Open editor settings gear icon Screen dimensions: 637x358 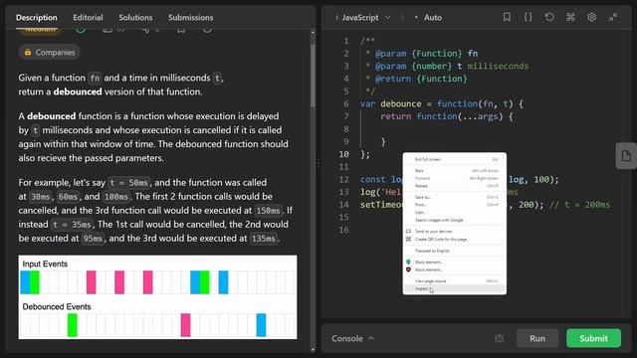click(592, 17)
